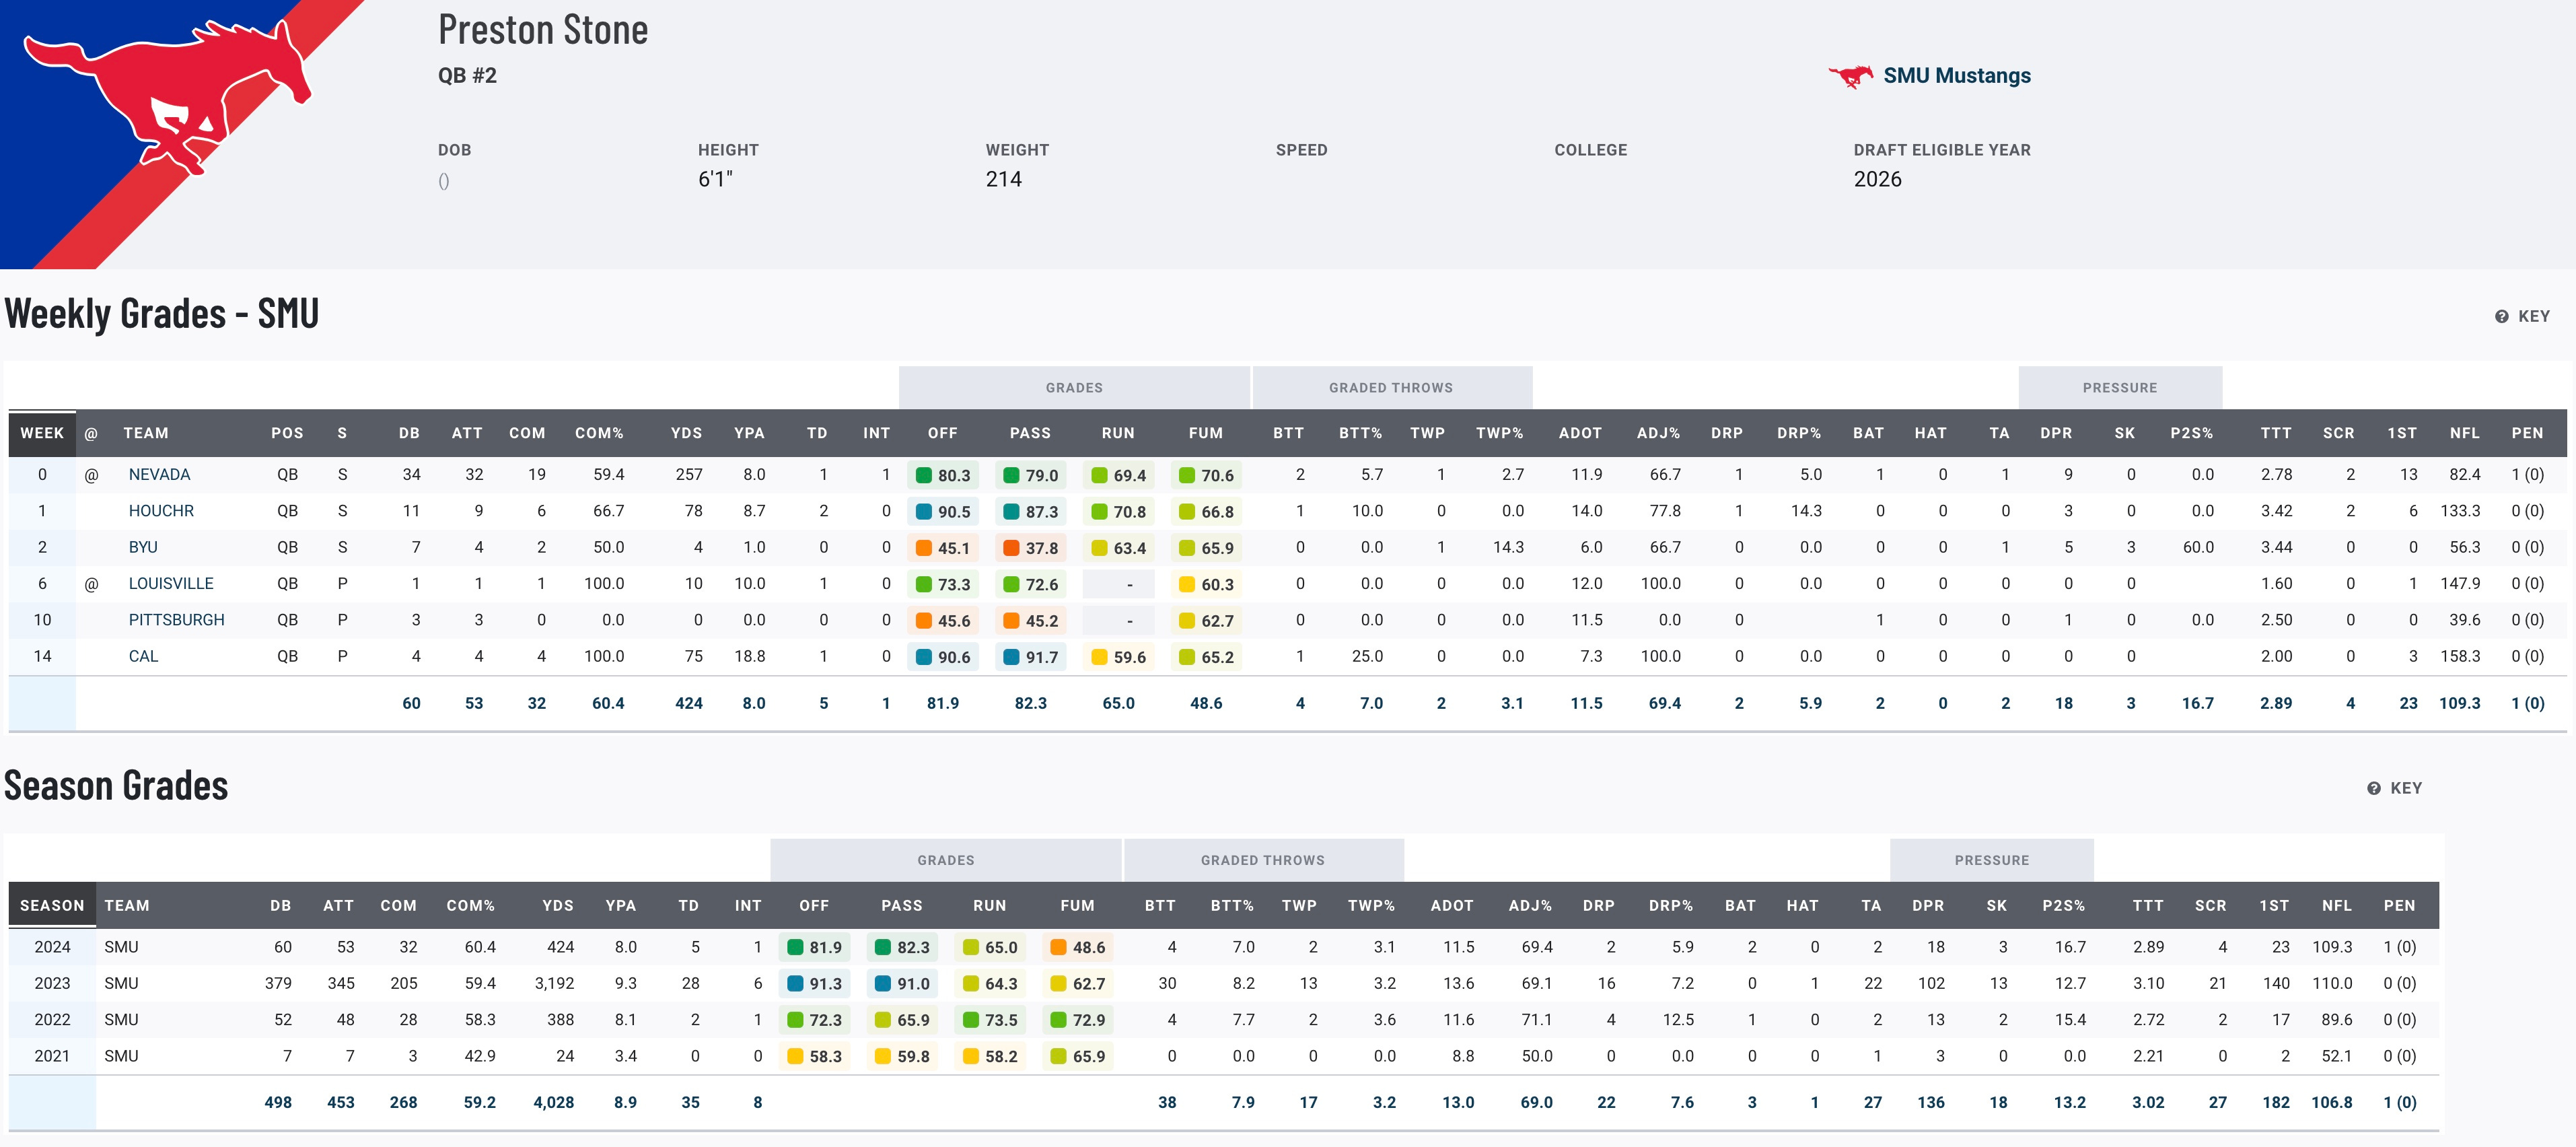Screen dimensions: 2576x1147
Task: Click the season PRESSURE group header
Action: point(1992,860)
